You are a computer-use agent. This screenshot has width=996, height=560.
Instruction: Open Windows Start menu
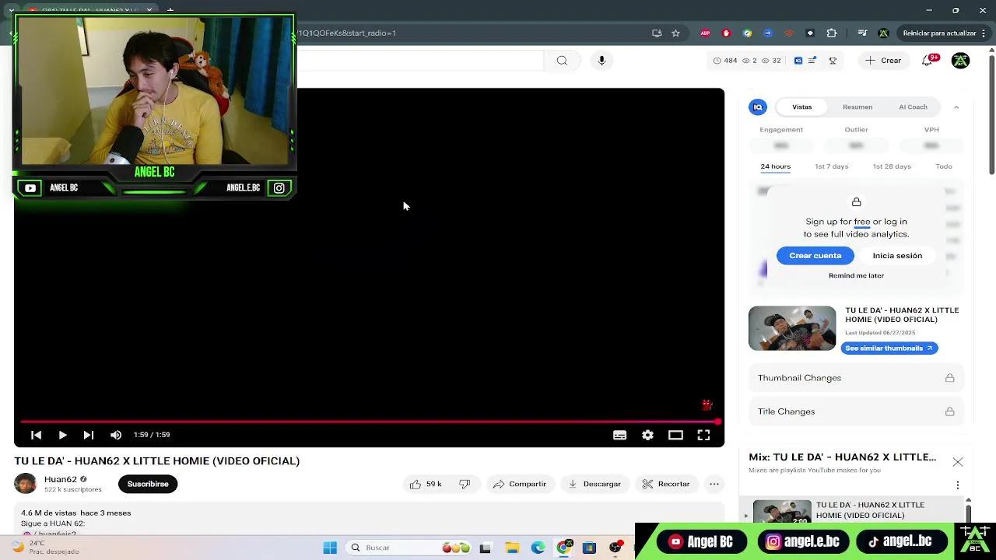(330, 548)
